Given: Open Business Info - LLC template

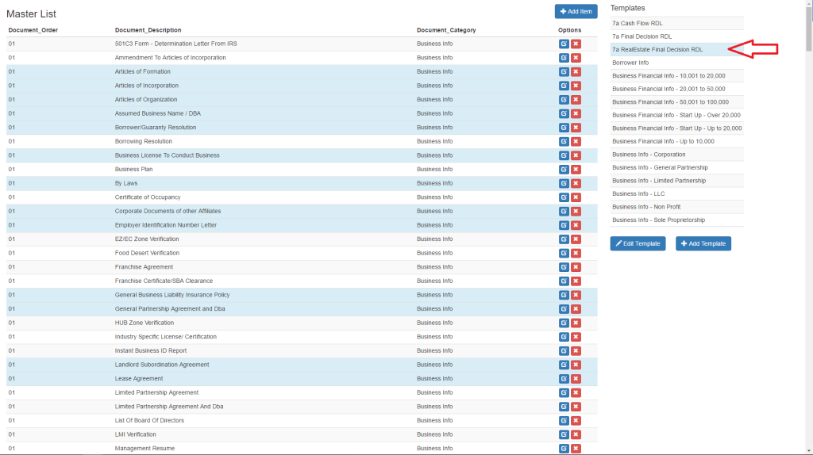Looking at the screenshot, I should (676, 194).
